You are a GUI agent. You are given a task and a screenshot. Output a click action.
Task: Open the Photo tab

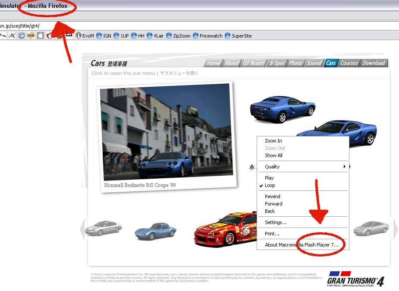click(x=295, y=63)
